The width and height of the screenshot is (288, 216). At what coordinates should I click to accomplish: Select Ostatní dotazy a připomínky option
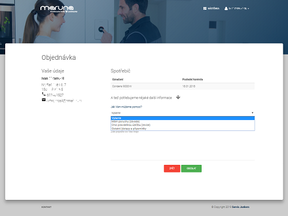(x=183, y=129)
